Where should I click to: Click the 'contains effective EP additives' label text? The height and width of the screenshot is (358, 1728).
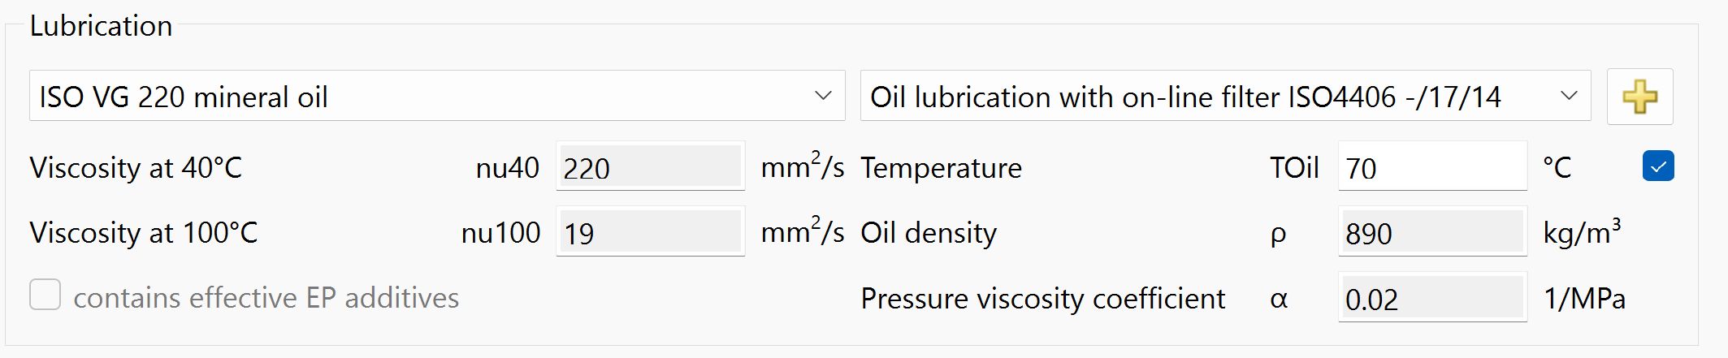(x=266, y=298)
